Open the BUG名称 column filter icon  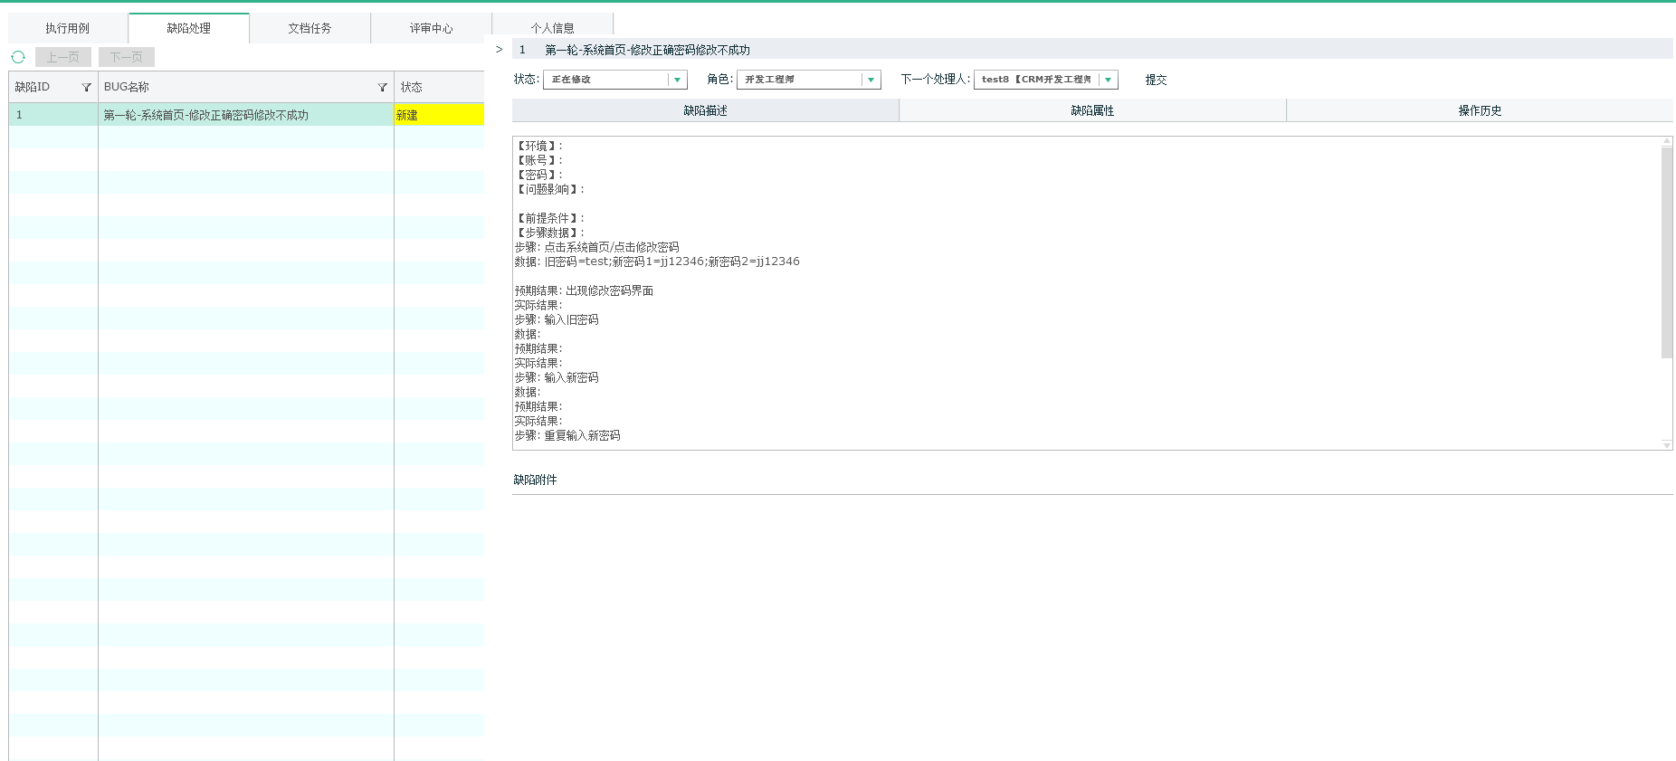pos(383,88)
